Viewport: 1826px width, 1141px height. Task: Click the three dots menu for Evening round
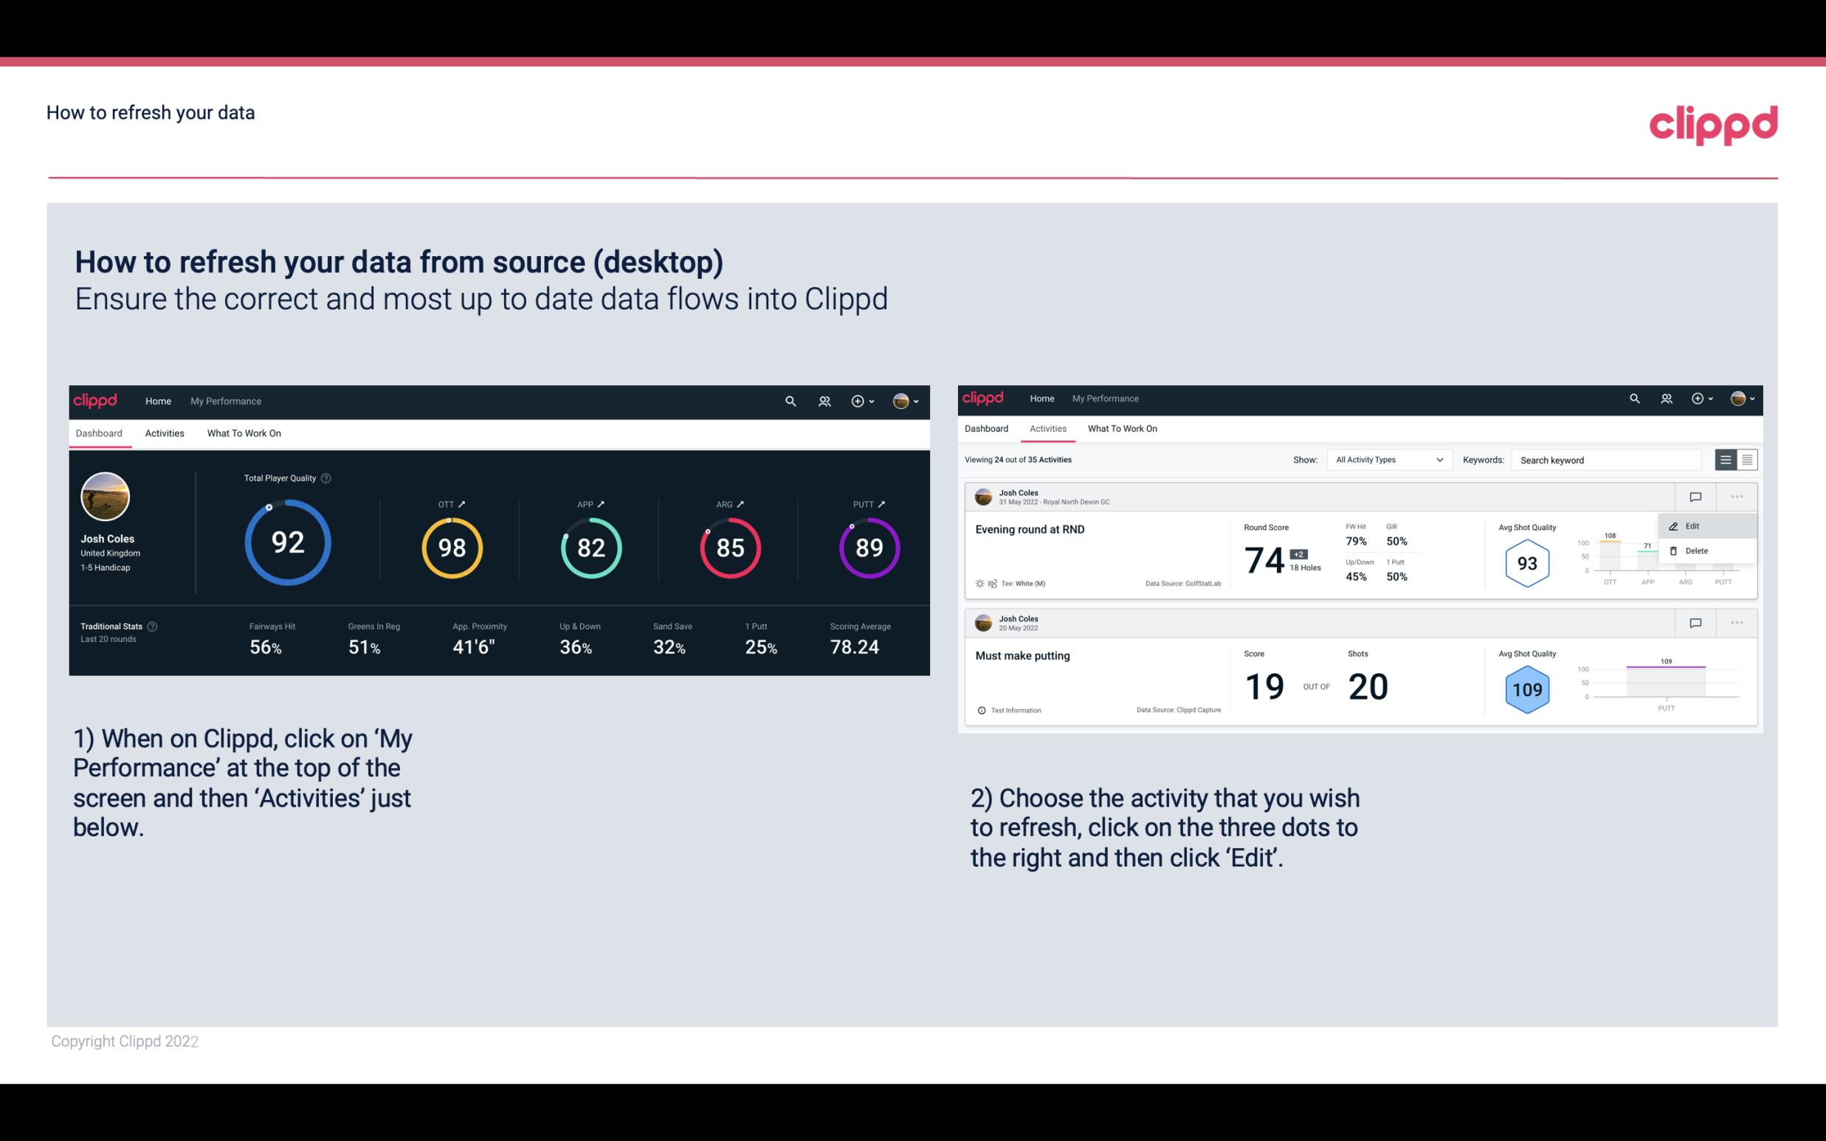coord(1735,495)
